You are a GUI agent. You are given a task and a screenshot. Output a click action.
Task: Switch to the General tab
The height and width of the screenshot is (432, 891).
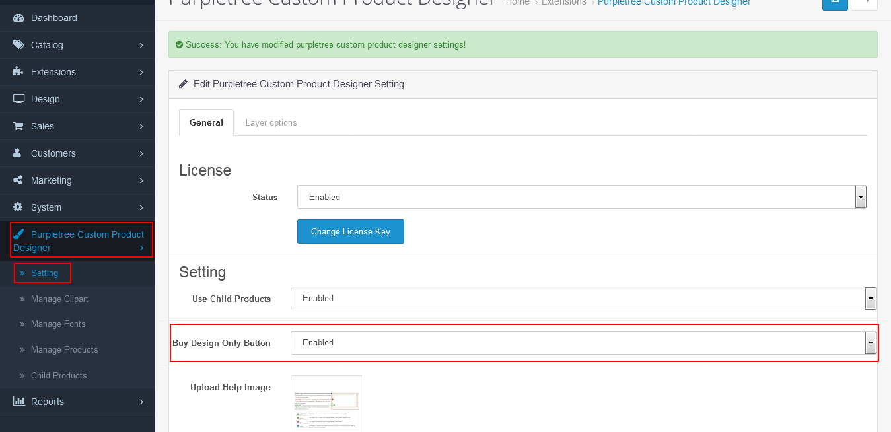coord(206,122)
